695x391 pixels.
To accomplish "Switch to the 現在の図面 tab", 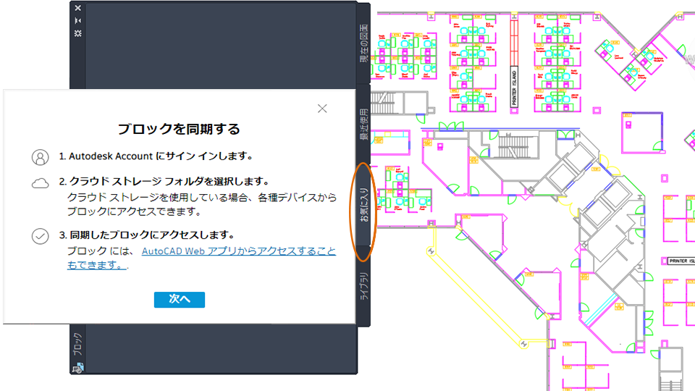I will click(x=363, y=43).
